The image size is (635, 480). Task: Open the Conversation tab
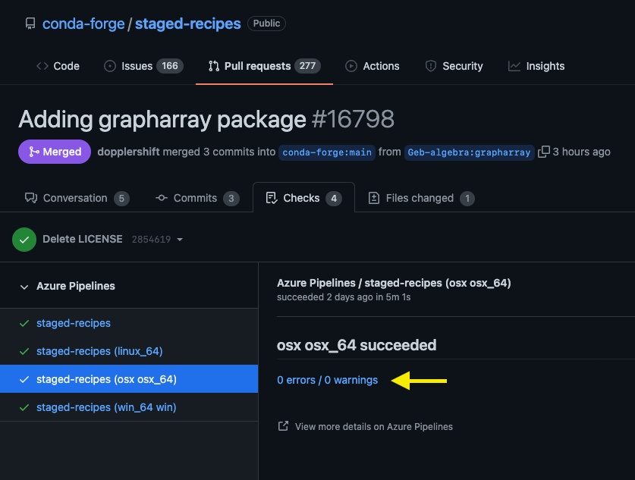[x=77, y=198]
